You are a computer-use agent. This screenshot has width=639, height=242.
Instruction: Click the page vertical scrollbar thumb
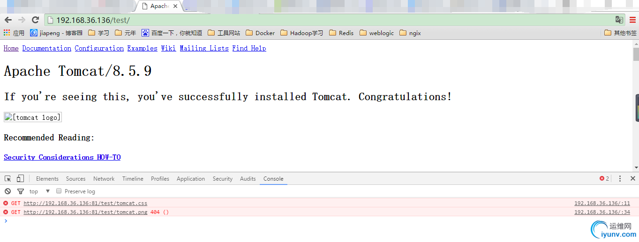click(x=636, y=54)
